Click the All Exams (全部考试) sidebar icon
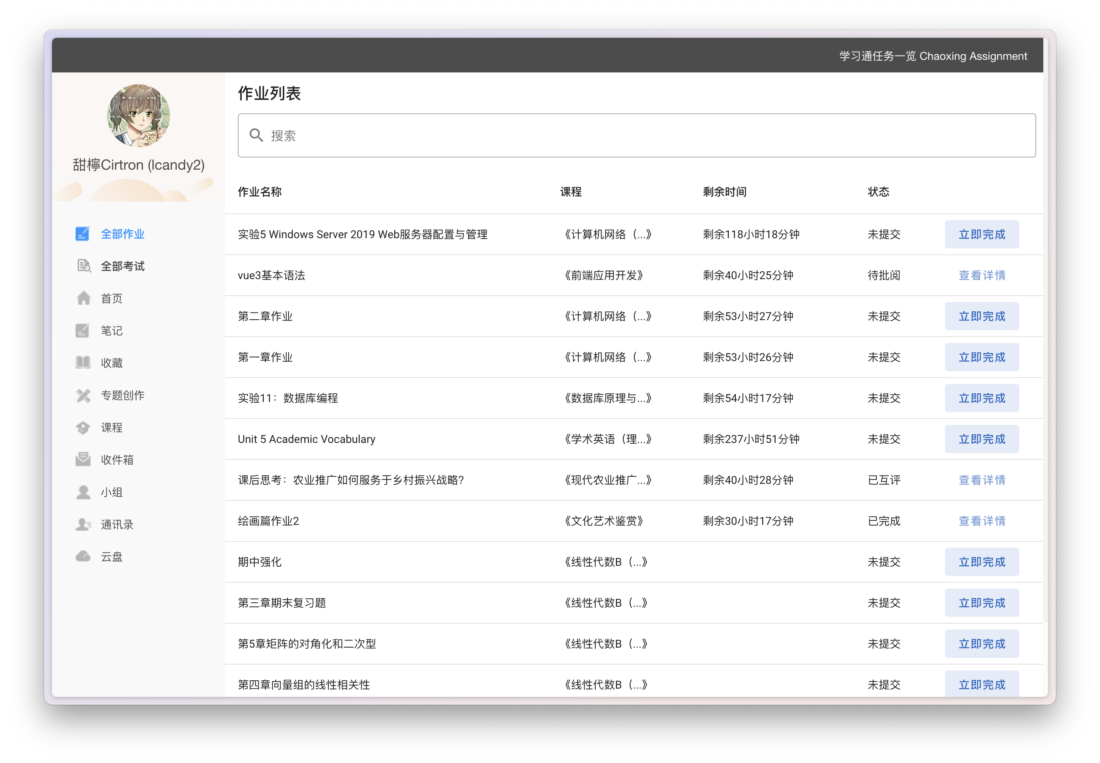 pos(83,266)
